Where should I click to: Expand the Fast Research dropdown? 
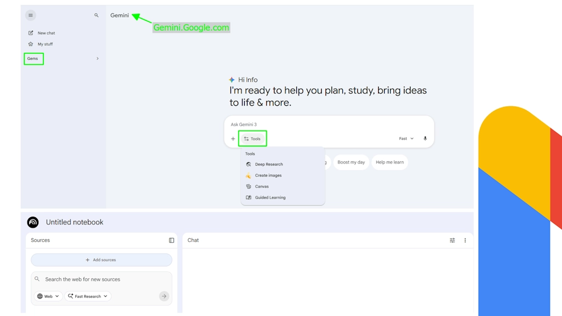pos(88,296)
